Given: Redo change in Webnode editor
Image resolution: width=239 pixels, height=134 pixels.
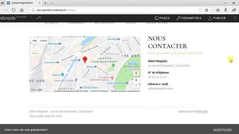Looking at the screenshot, I should click(39, 18).
